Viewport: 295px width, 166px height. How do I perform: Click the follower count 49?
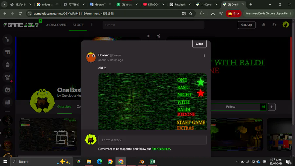[x=263, y=107]
